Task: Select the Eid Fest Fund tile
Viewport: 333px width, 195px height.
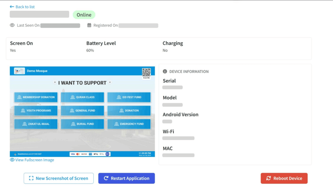Action: tap(129, 97)
